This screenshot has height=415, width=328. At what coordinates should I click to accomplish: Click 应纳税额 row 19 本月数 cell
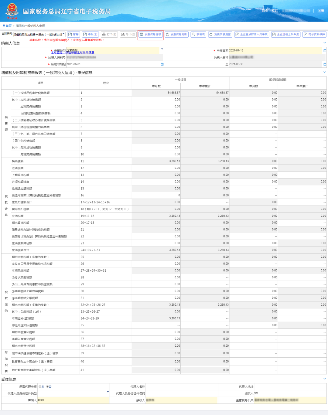coord(156,216)
